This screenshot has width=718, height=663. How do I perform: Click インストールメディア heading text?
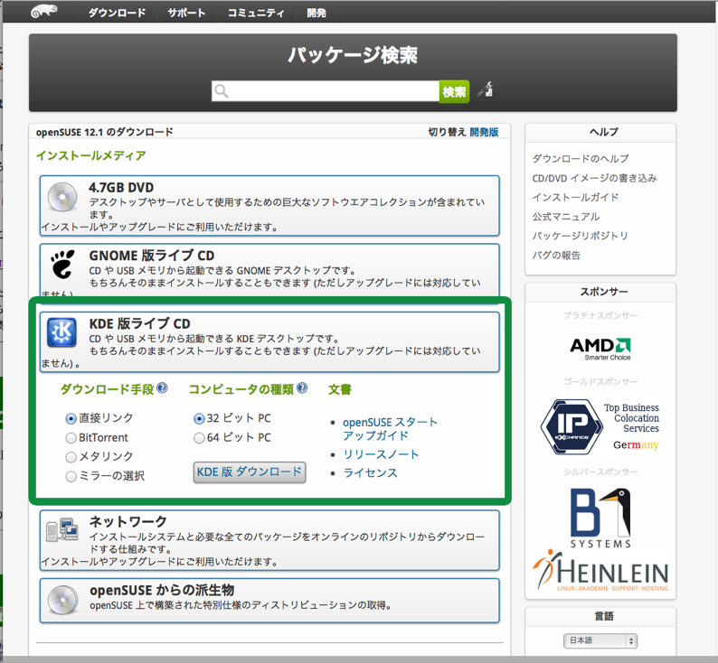tap(91, 155)
